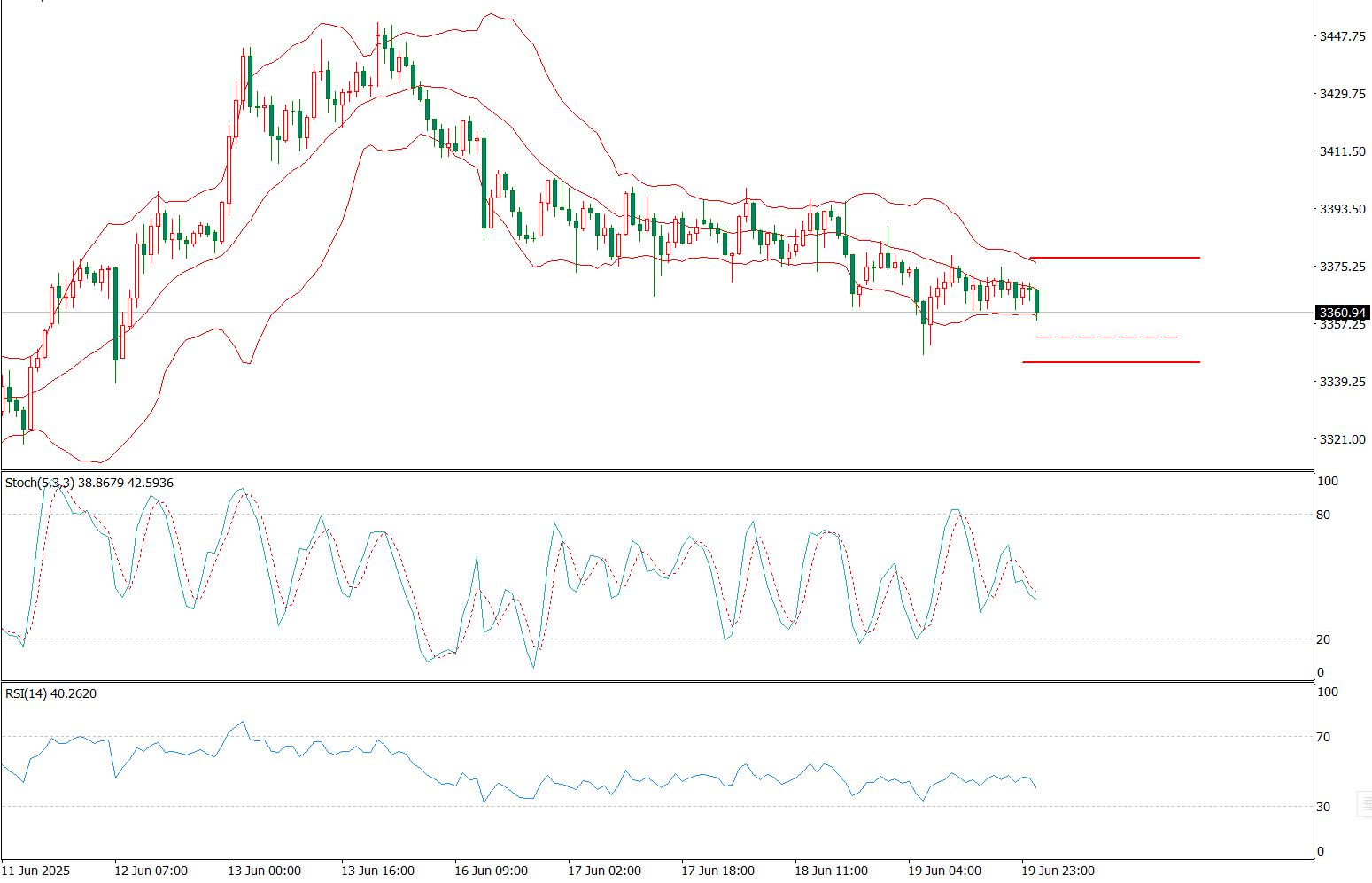Viewport: 1372px width, 883px height.
Task: Click the lowest solid red support line
Action: pyautogui.click(x=1111, y=362)
